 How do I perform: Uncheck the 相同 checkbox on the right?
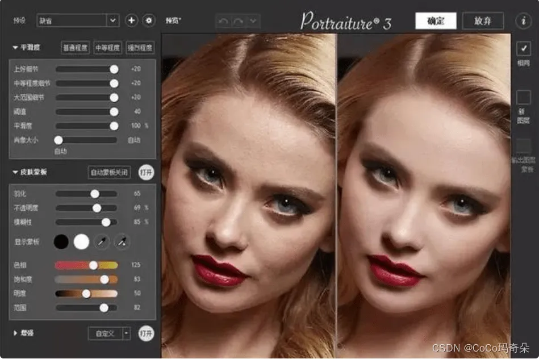pyautogui.click(x=524, y=48)
